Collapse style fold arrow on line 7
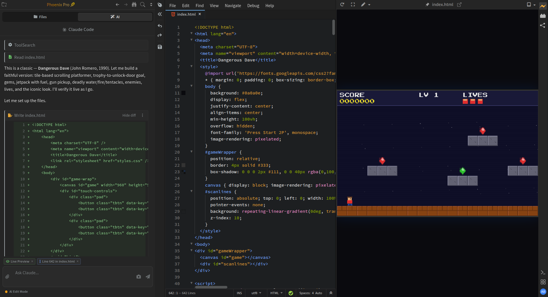The height and width of the screenshot is (297, 548). click(191, 66)
